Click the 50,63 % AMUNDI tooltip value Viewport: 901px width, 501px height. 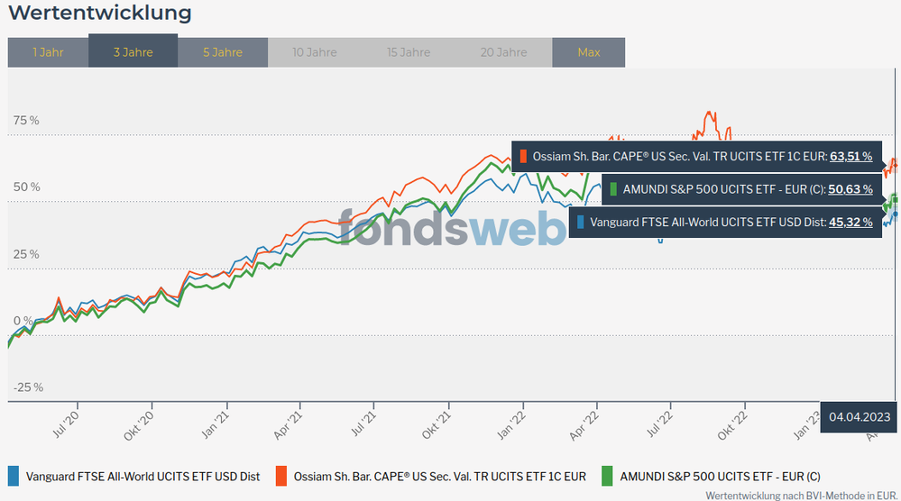click(x=850, y=189)
